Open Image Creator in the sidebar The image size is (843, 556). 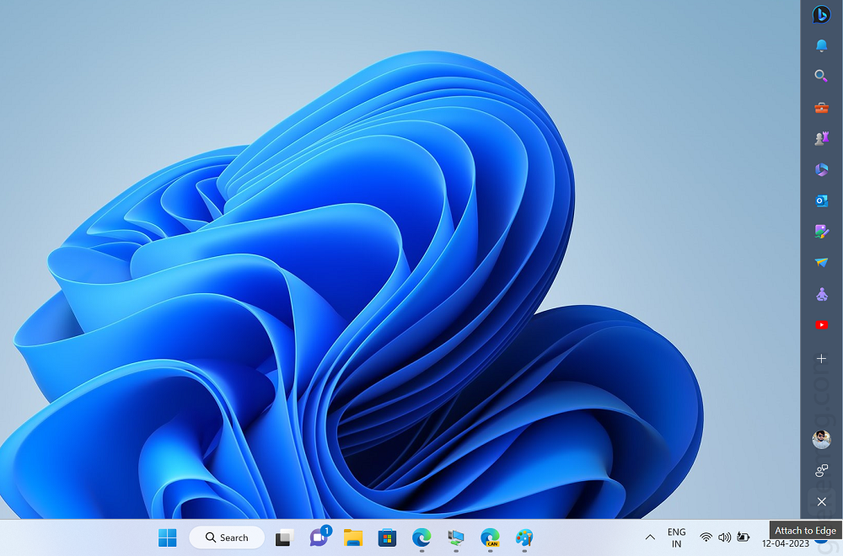pyautogui.click(x=821, y=232)
